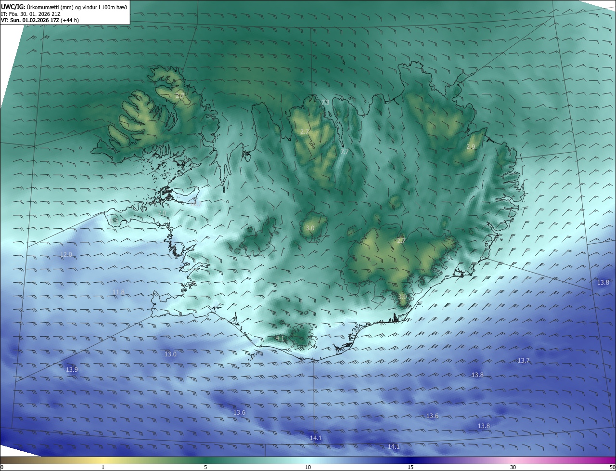This screenshot has height=471, width=616.
Task: Click the colorbar tick label "15"
Action: (x=411, y=467)
